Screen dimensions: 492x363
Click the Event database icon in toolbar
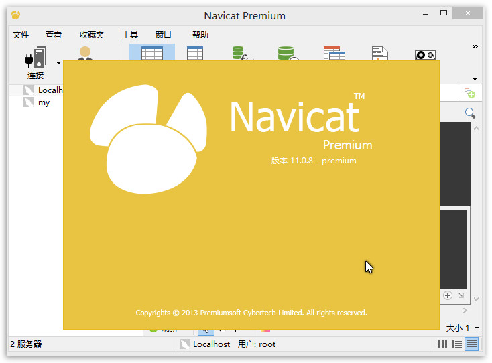point(287,54)
